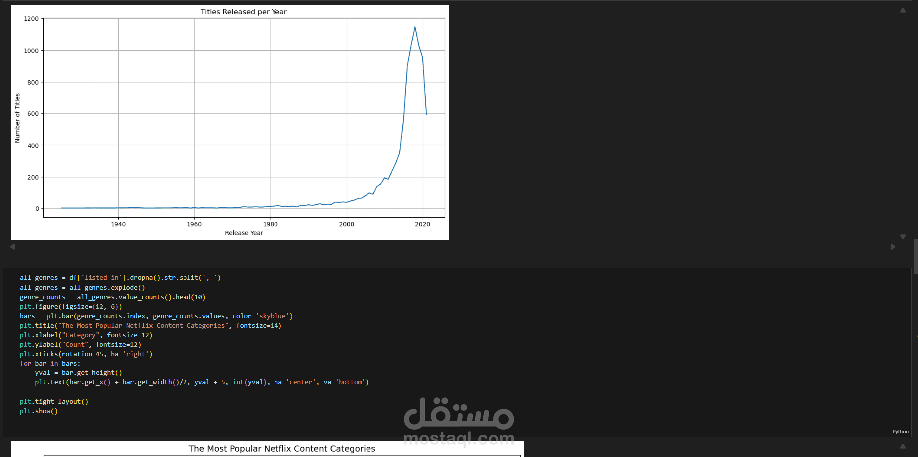Image resolution: width=918 pixels, height=457 pixels.
Task: Click the line with df['listed_in'].dropna().str.split
Action: (120, 278)
